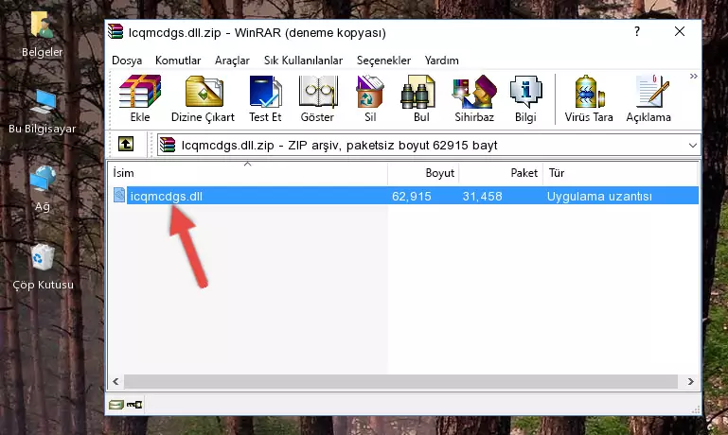The width and height of the screenshot is (728, 435).
Task: Click the archive icon in address bar
Action: [168, 145]
